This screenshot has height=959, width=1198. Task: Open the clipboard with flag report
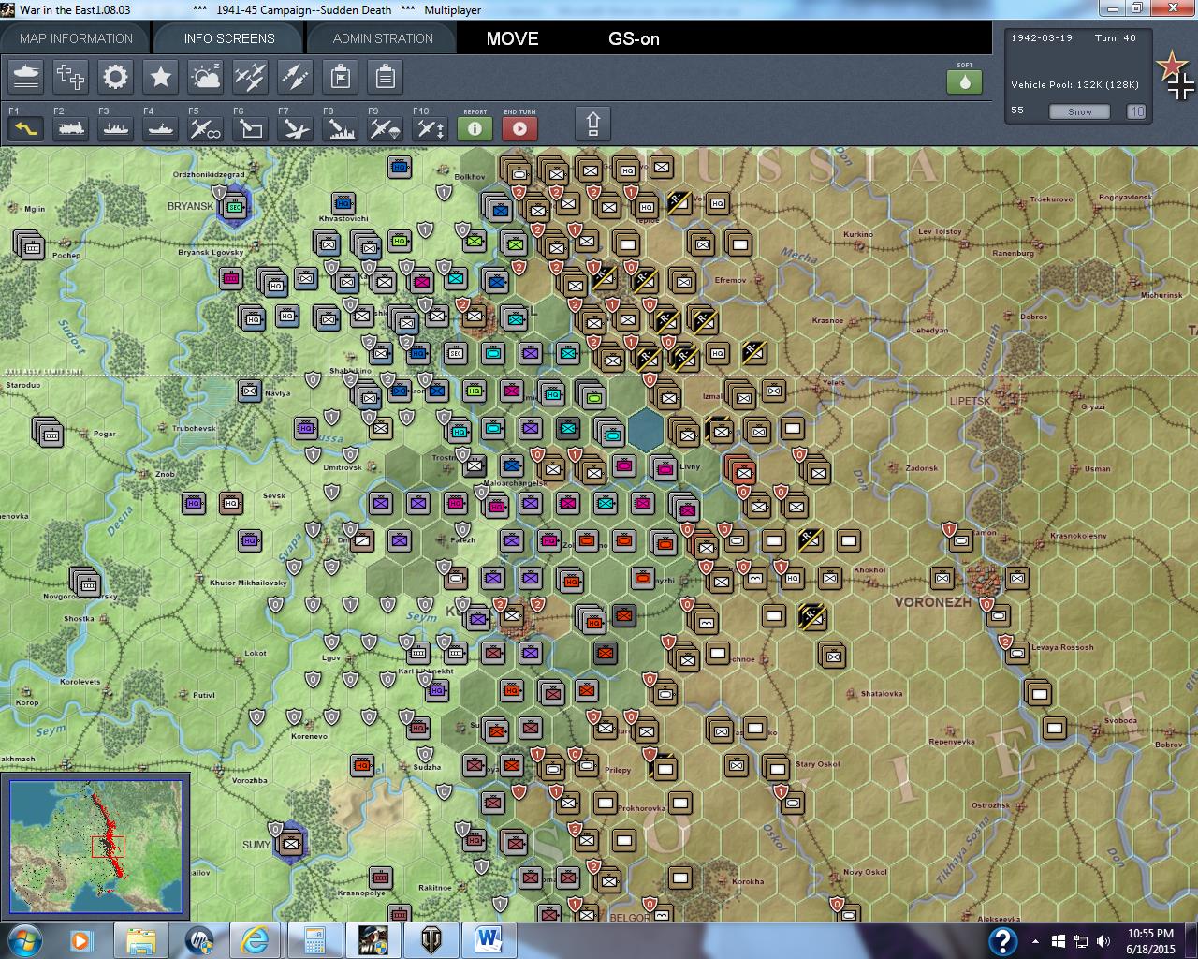point(341,77)
